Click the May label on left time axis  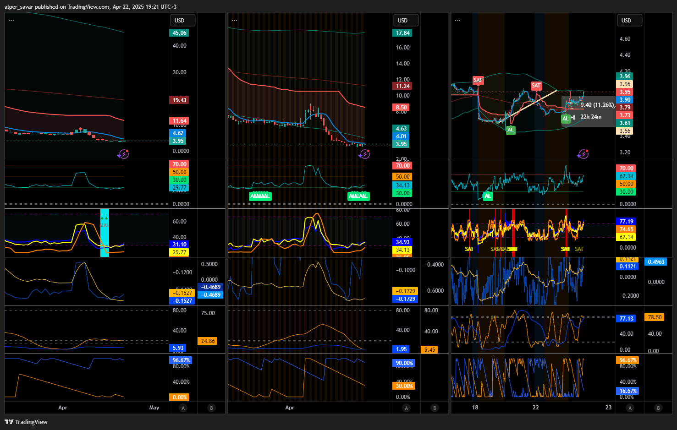coord(154,408)
